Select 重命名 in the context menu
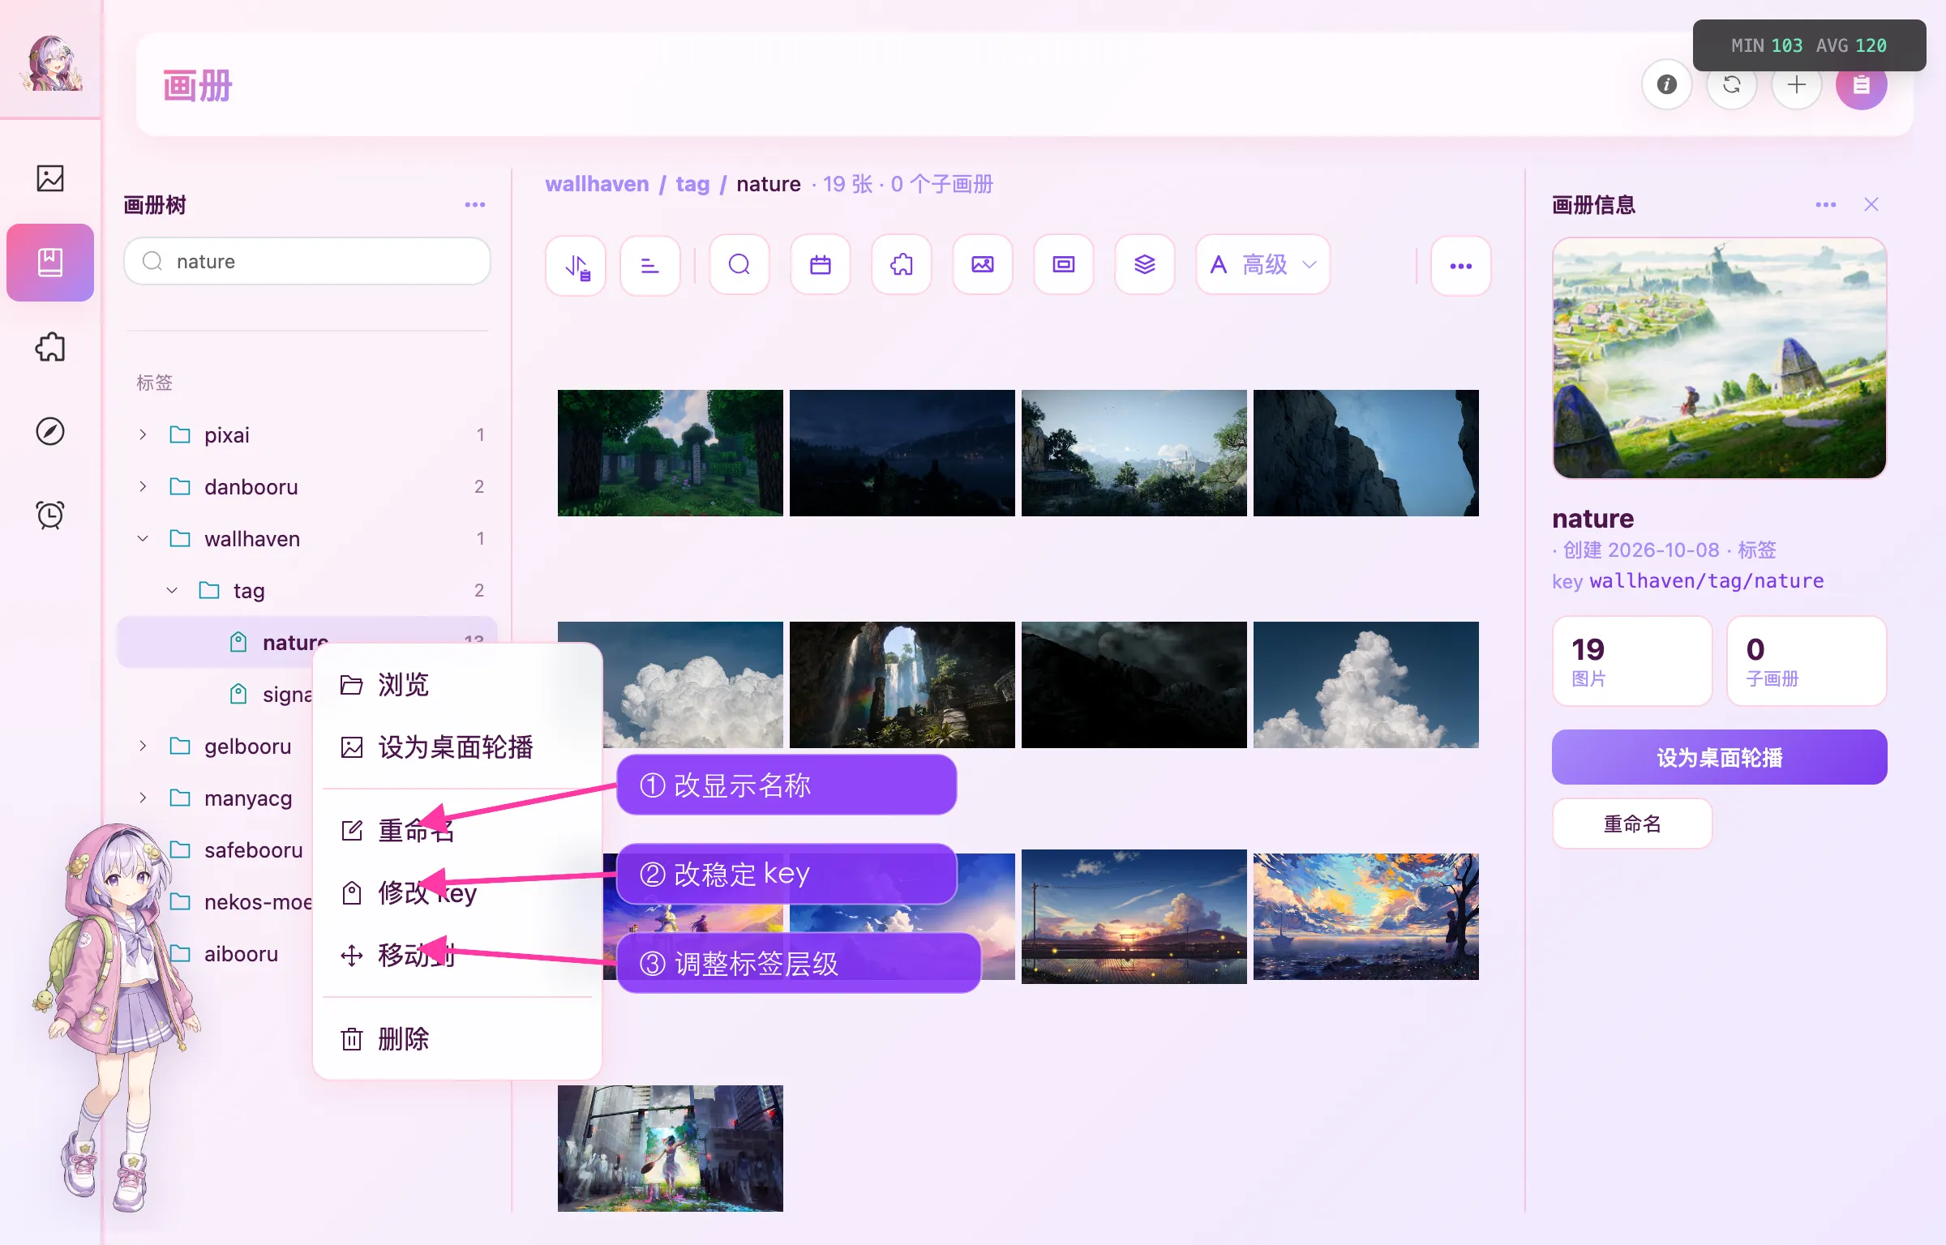The height and width of the screenshot is (1245, 1946). coord(457,830)
